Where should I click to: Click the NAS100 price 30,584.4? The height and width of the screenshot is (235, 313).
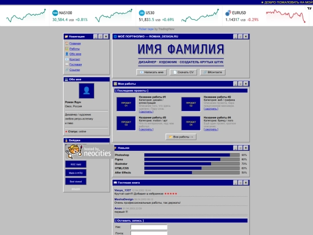pos(60,20)
